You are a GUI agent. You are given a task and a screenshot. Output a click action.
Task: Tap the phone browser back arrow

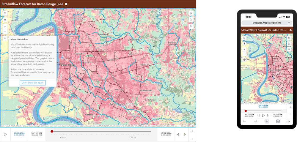[x=245, y=122]
